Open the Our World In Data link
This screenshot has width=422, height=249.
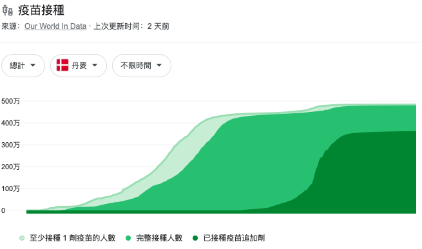tap(55, 26)
